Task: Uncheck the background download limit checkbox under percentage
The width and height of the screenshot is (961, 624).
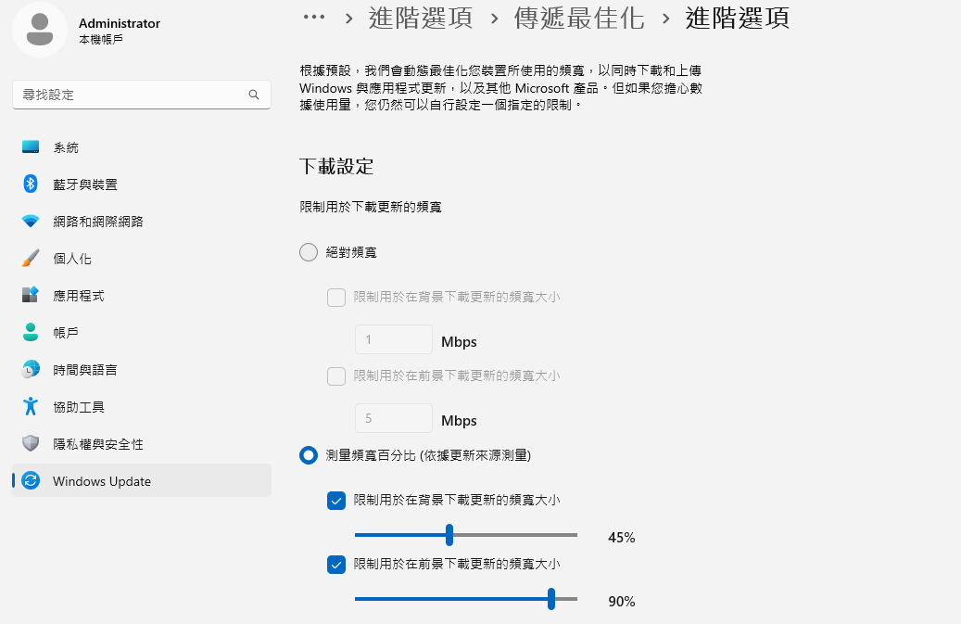Action: [335, 501]
